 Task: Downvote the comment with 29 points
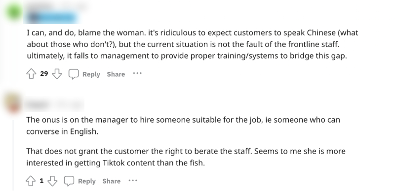57,74
